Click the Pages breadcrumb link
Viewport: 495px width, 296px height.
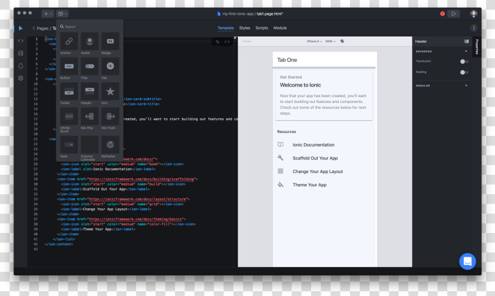coord(42,28)
